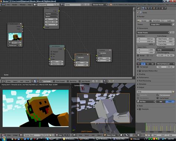The height and width of the screenshot is (141, 176).
Task: Toggle the Free Unused checkbox
Action: 54,81
